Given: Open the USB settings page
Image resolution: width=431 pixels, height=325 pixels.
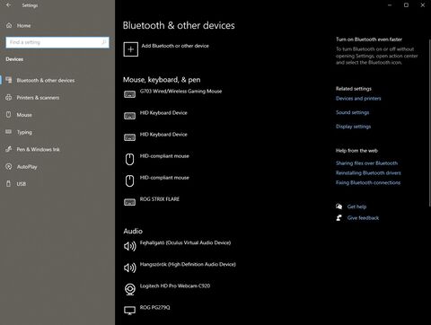Looking at the screenshot, I should 21,184.
